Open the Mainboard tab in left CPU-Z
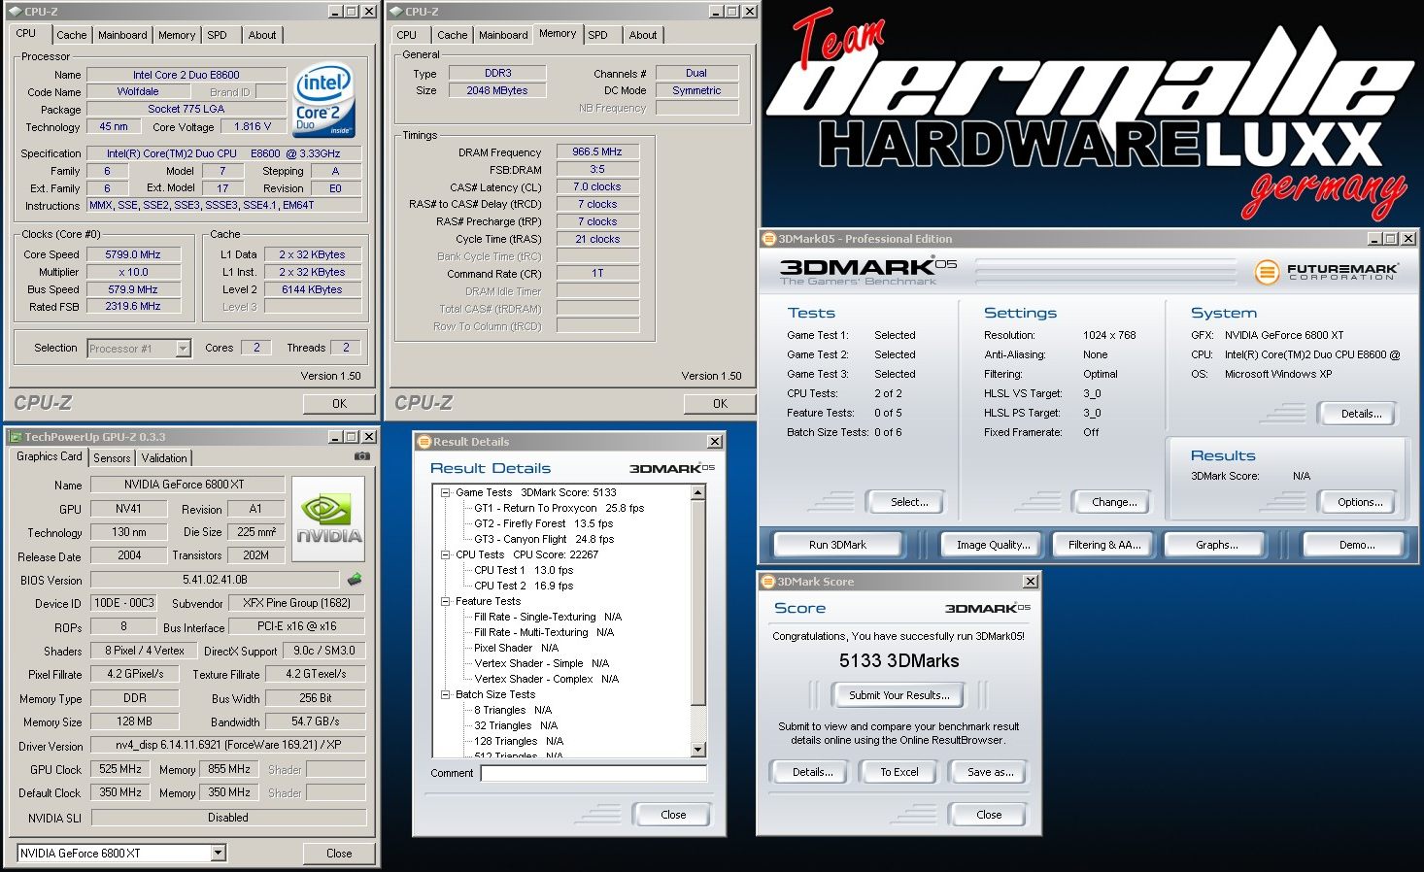This screenshot has height=872, width=1424. tap(122, 35)
